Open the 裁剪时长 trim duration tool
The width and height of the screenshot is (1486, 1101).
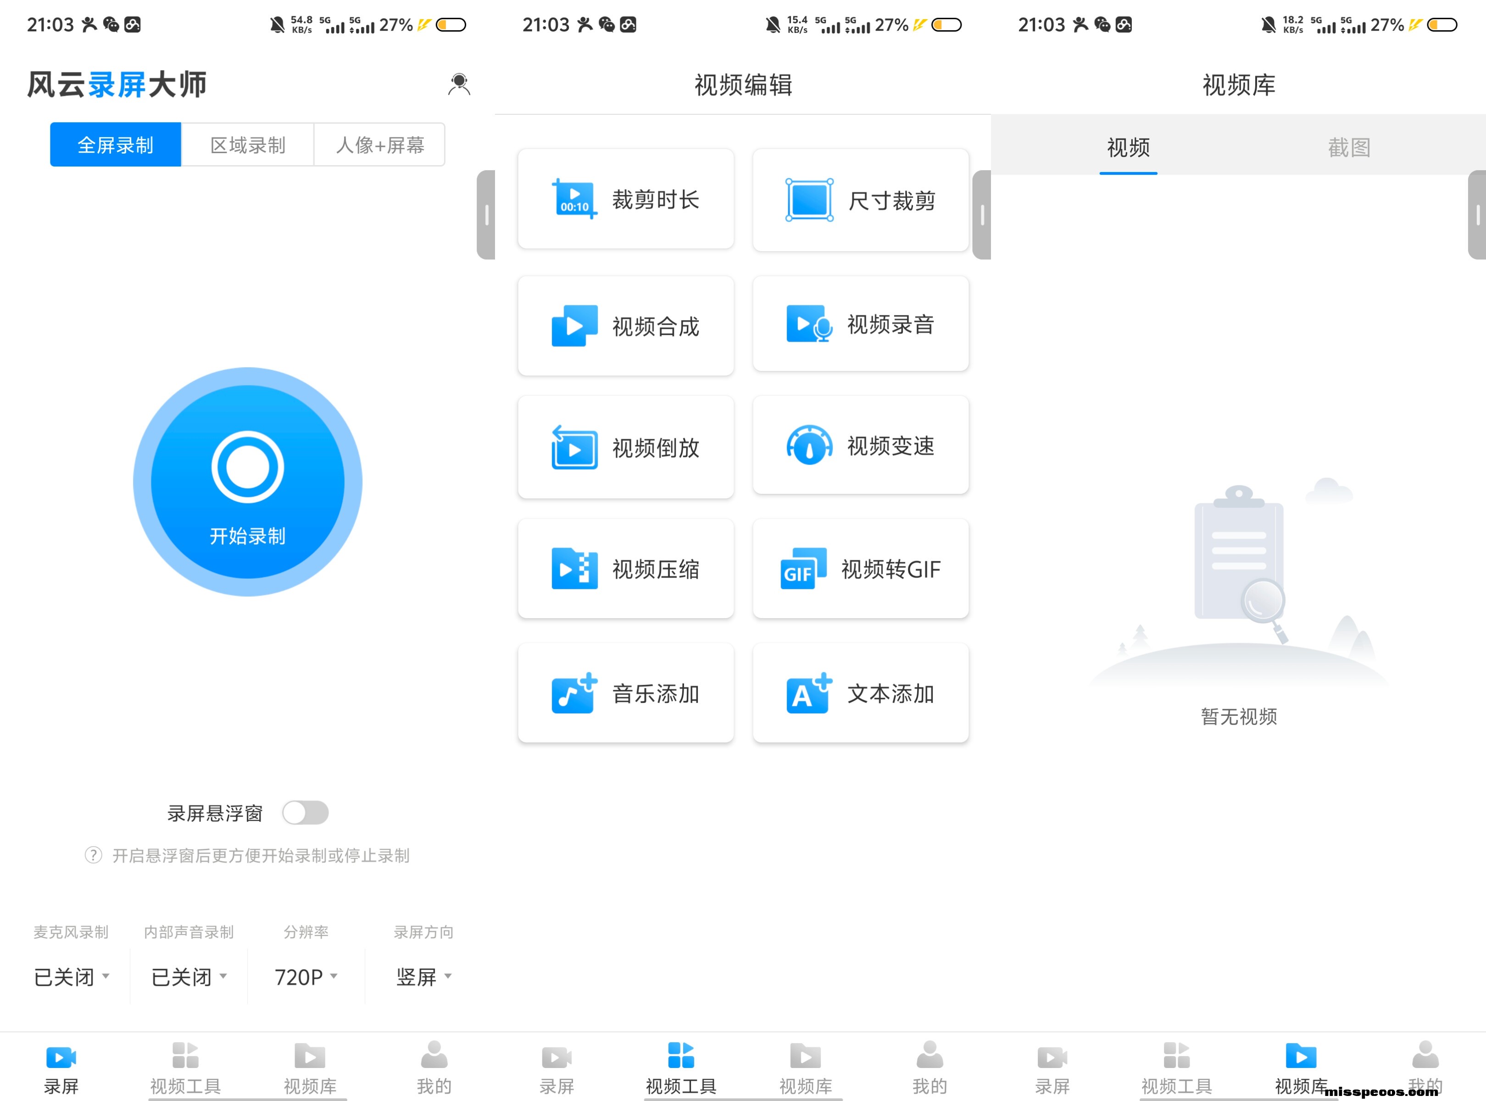tap(625, 199)
